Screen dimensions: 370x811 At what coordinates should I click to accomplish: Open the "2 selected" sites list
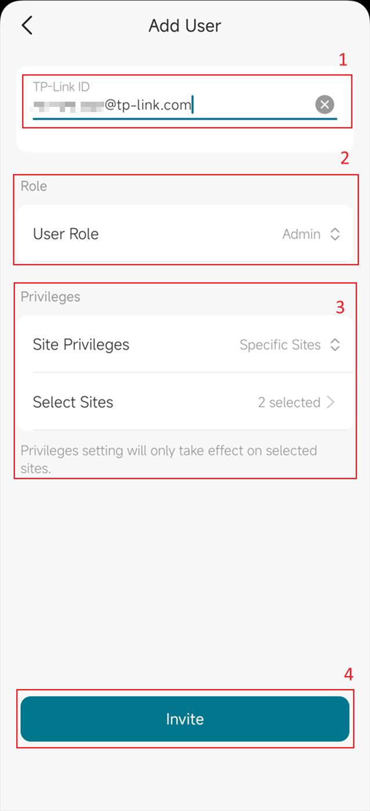pyautogui.click(x=289, y=402)
